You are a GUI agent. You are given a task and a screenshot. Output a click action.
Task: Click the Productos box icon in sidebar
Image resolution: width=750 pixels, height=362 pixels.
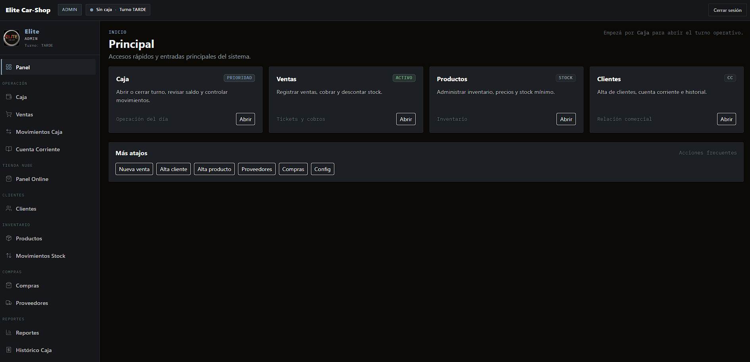(x=9, y=238)
